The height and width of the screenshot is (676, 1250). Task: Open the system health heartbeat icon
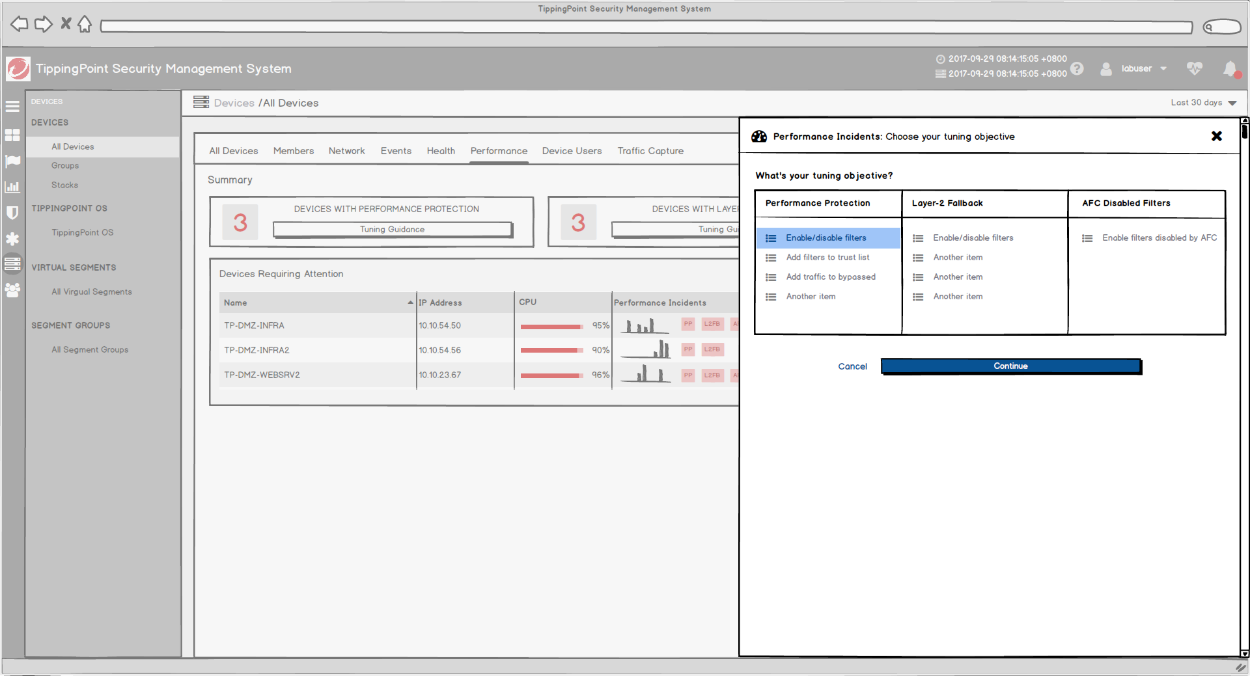coord(1194,68)
